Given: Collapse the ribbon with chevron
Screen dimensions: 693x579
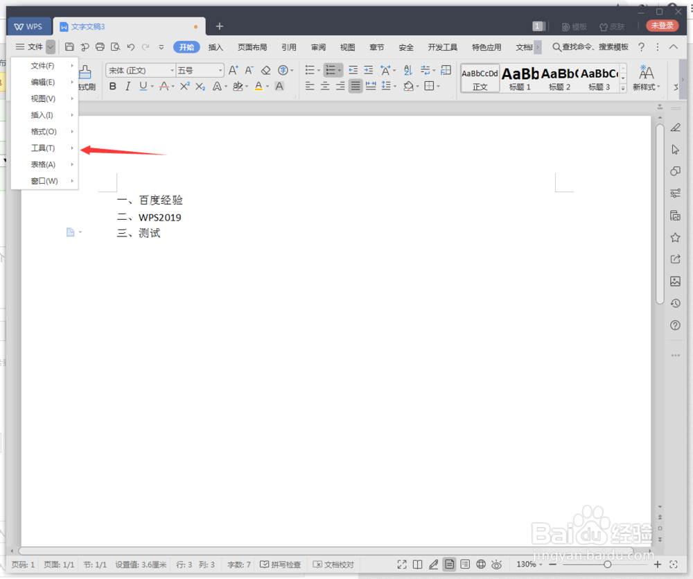Looking at the screenshot, I should coord(673,47).
